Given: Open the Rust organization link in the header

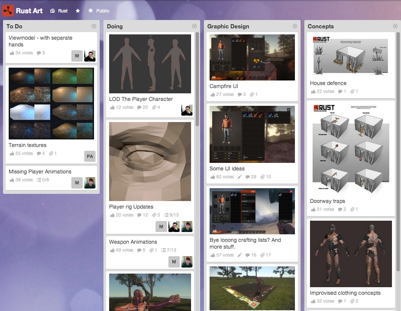Looking at the screenshot, I should click(59, 11).
